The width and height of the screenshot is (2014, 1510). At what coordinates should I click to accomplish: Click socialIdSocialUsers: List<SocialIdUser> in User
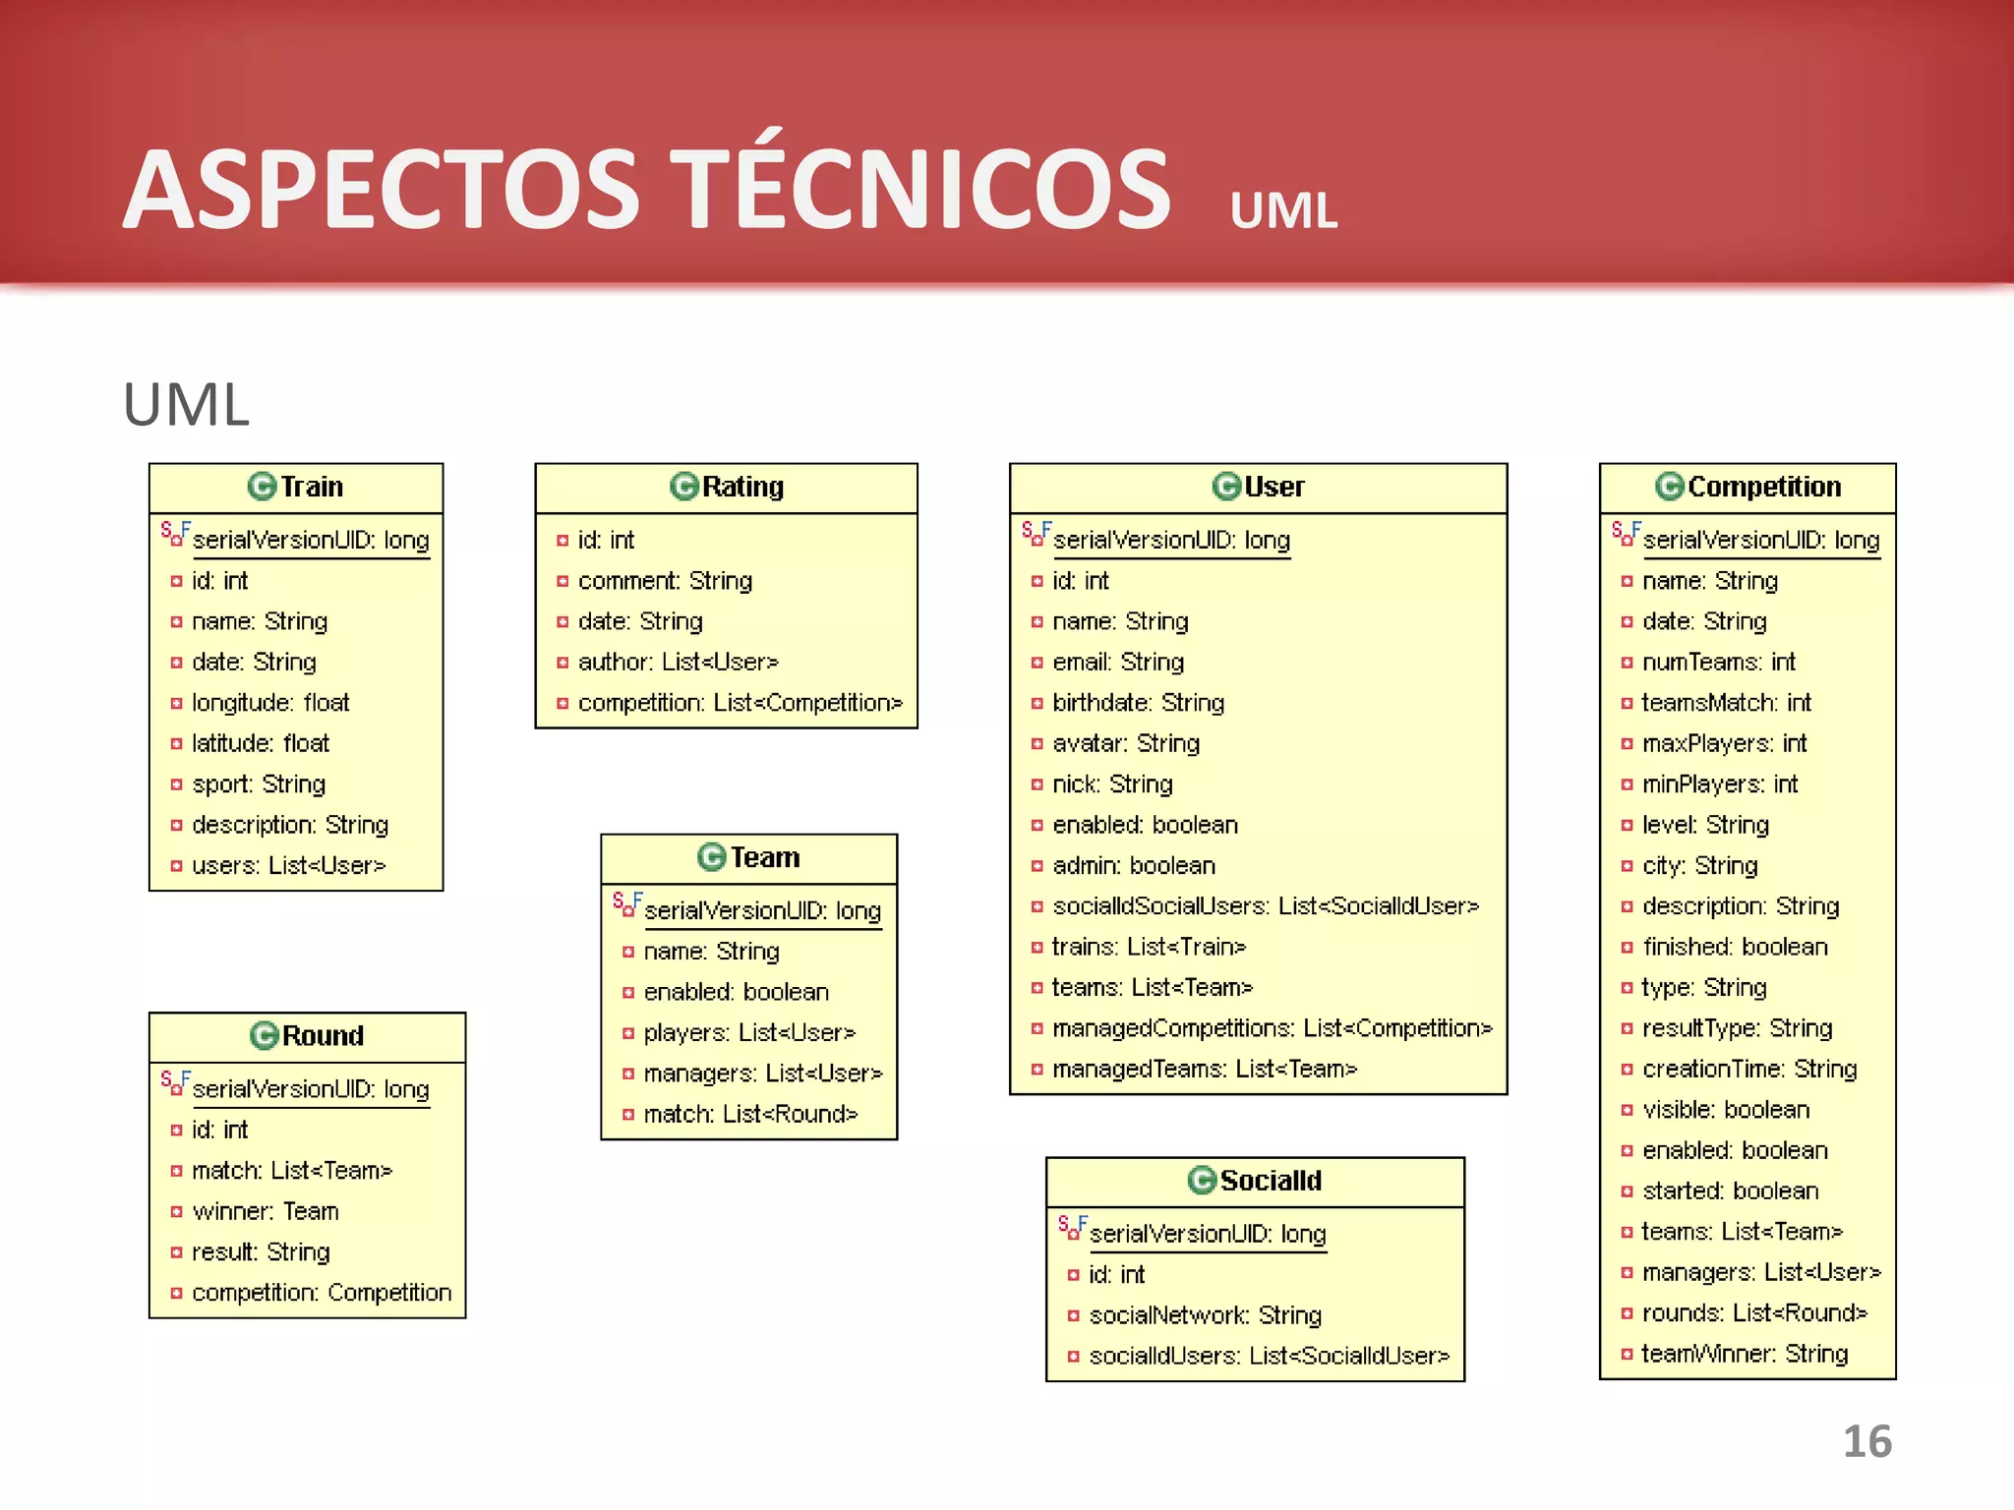coord(1266,906)
